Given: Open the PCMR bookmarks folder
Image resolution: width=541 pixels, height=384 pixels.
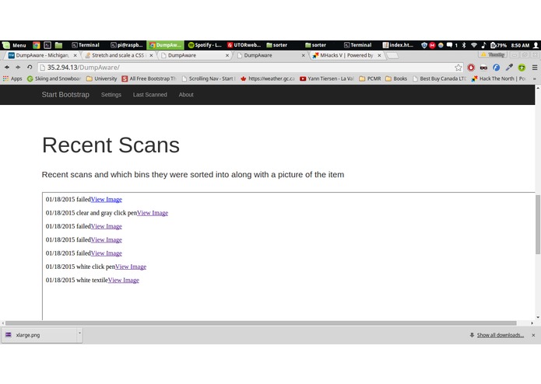Looking at the screenshot, I should pyautogui.click(x=370, y=79).
